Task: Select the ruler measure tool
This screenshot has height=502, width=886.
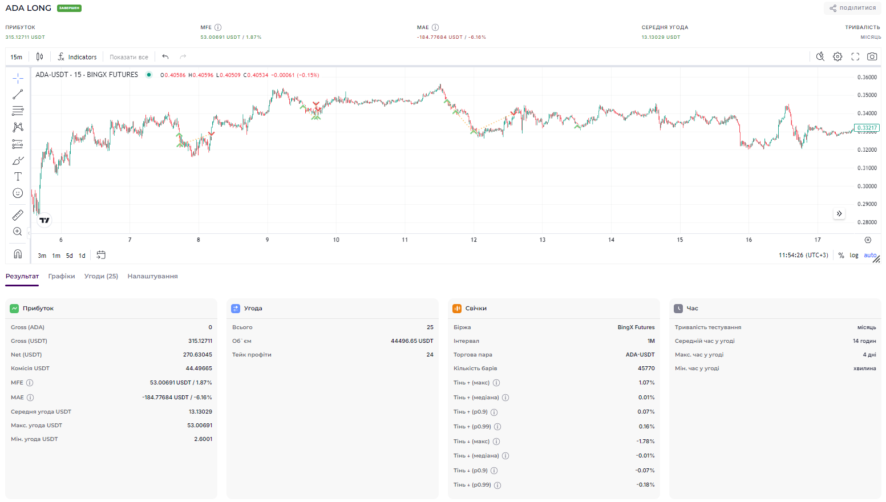Action: (x=18, y=215)
